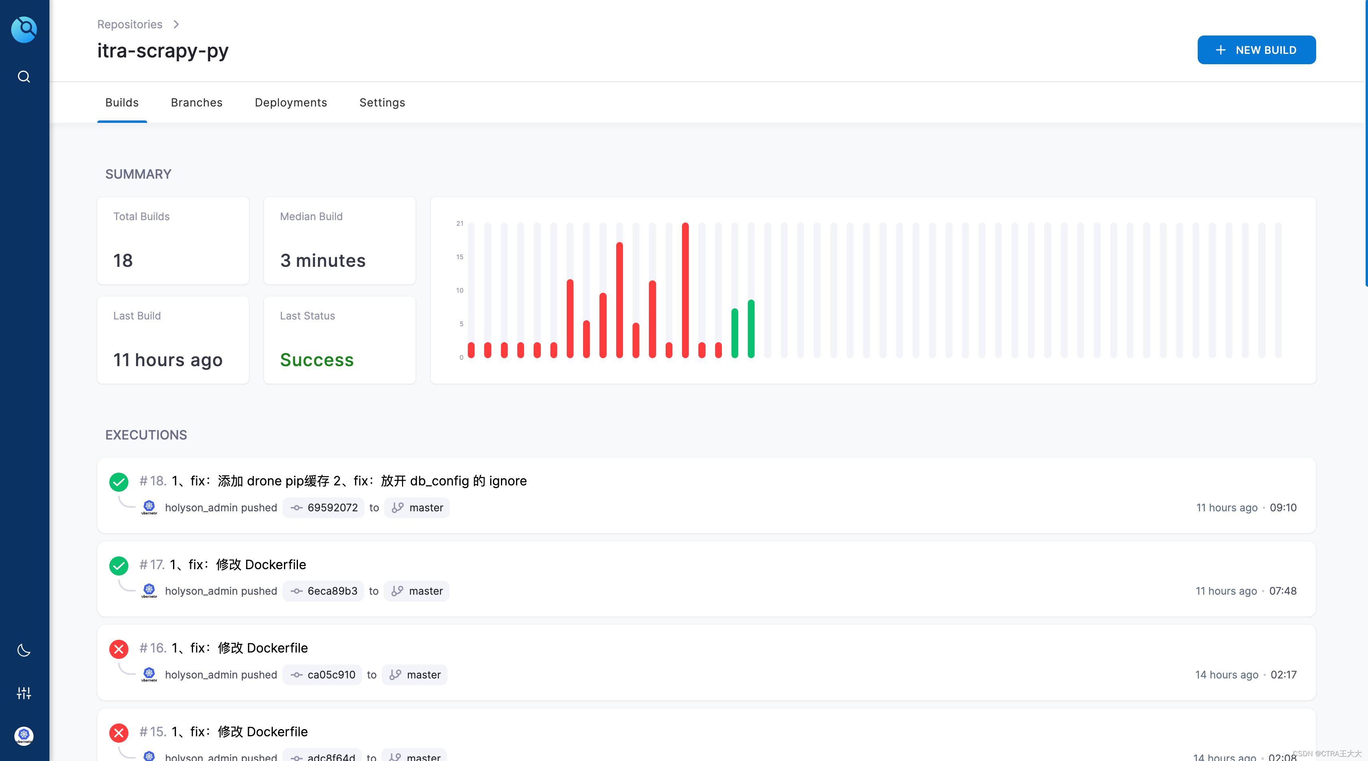1368x761 pixels.
Task: Click red failed icon for build #16
Action: [x=118, y=649]
